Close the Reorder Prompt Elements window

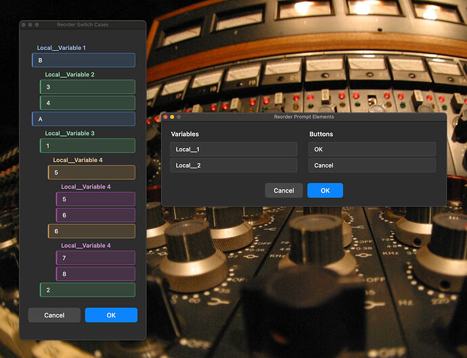[166, 117]
